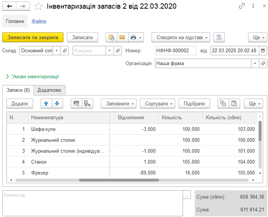Click the printer icon
Screen dimensions: 268x217
(133, 37)
